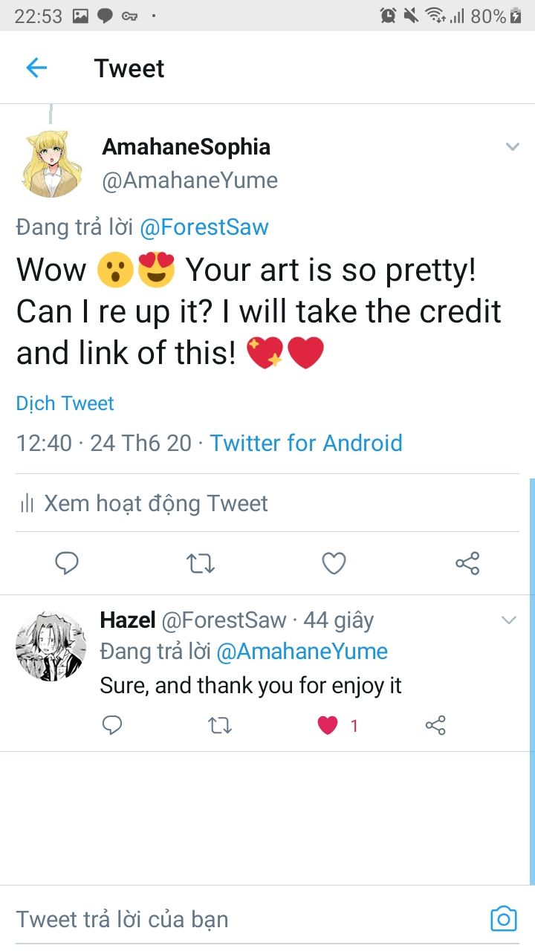Share the main tweet

click(x=467, y=563)
